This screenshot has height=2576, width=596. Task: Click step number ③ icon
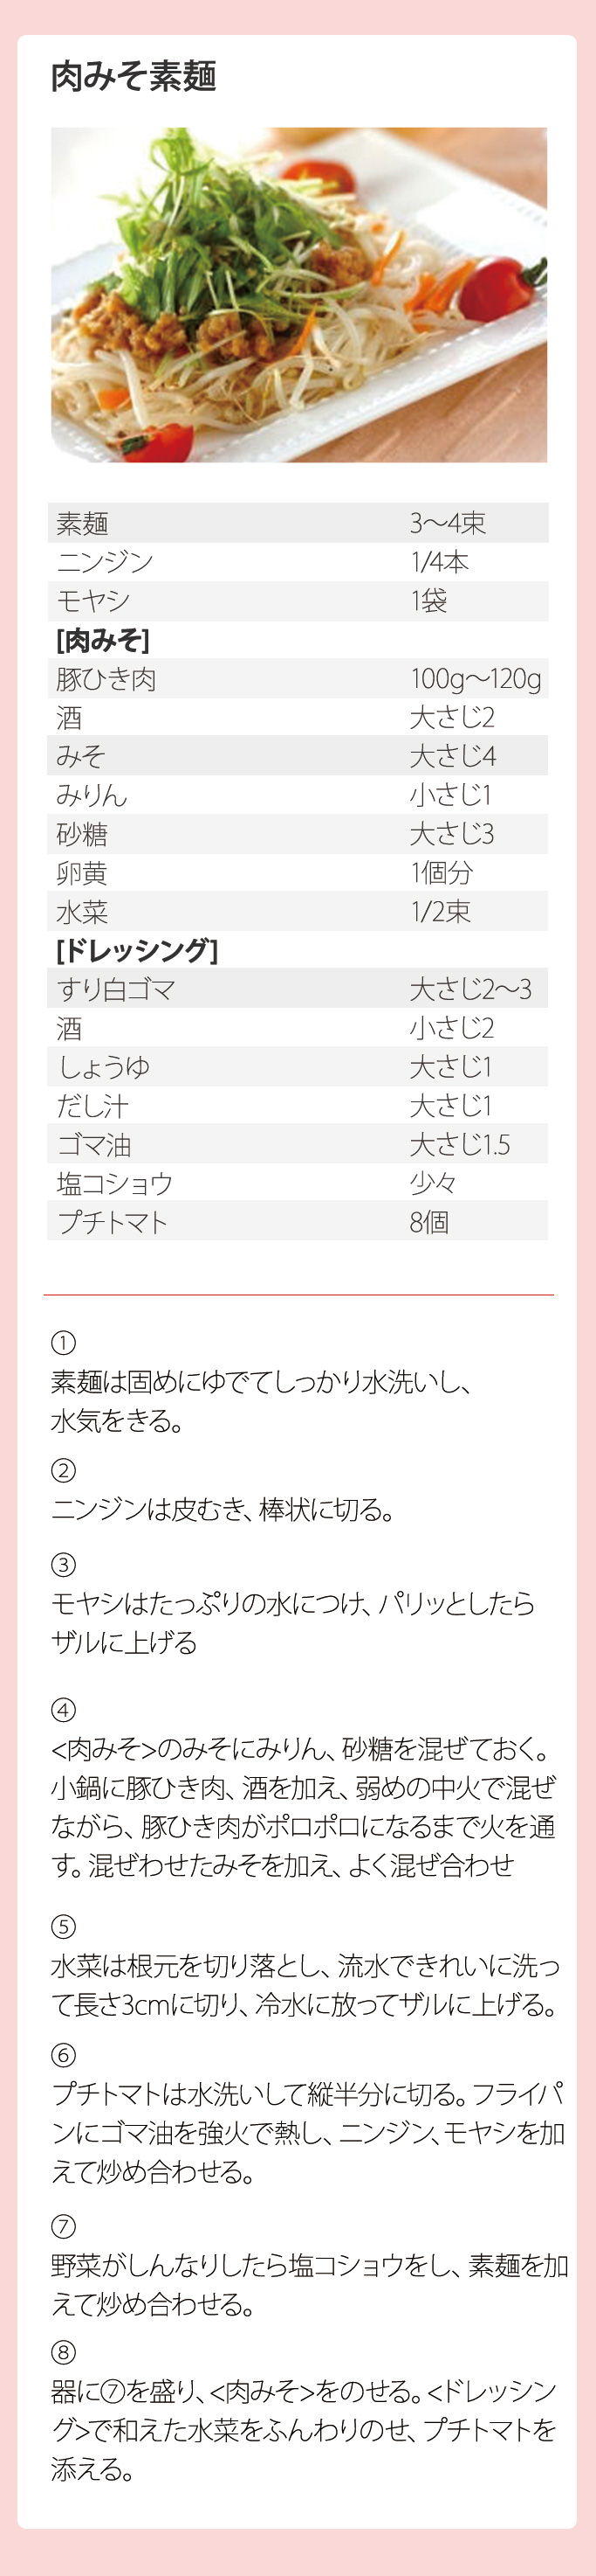coord(63,1564)
